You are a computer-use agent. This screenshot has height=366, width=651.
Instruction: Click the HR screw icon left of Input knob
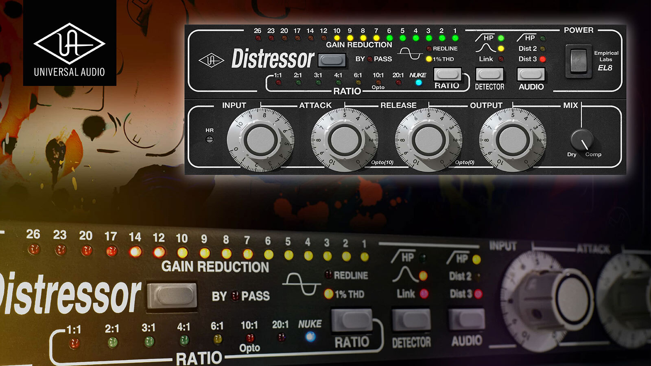210,139
